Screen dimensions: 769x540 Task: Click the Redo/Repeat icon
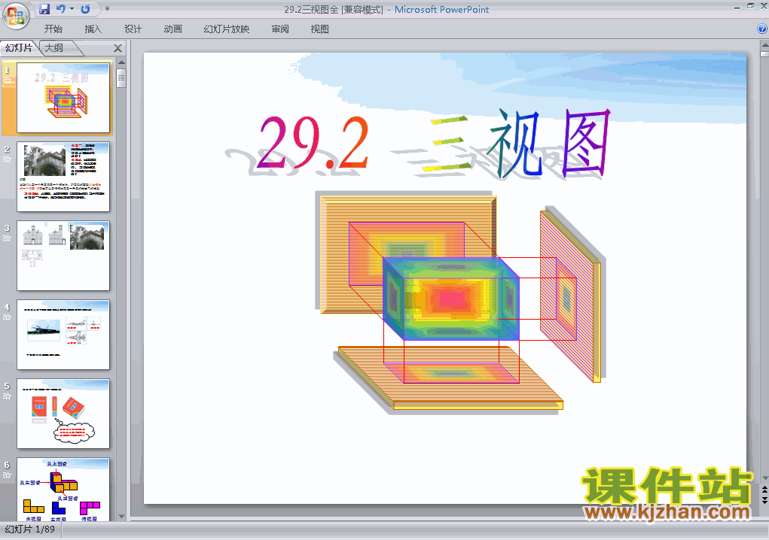tap(85, 9)
